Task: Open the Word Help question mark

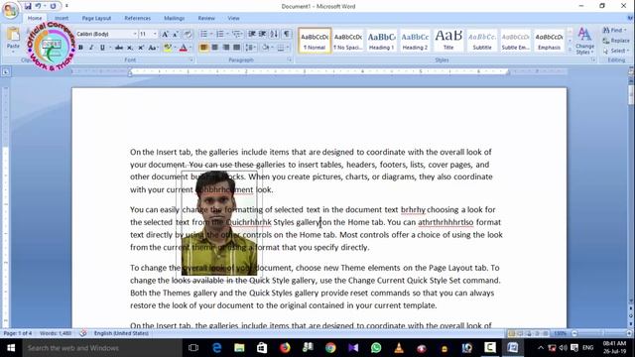Action: 631,18
